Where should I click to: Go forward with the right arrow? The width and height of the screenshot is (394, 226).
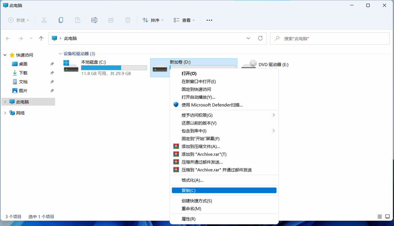21,38
